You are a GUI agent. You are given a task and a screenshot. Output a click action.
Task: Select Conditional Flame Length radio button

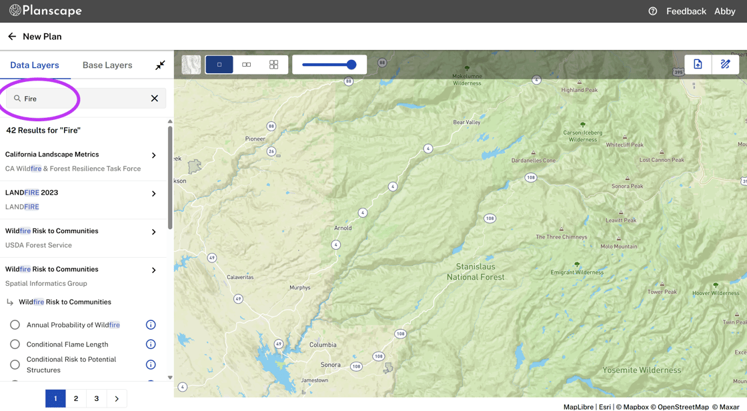pyautogui.click(x=15, y=344)
